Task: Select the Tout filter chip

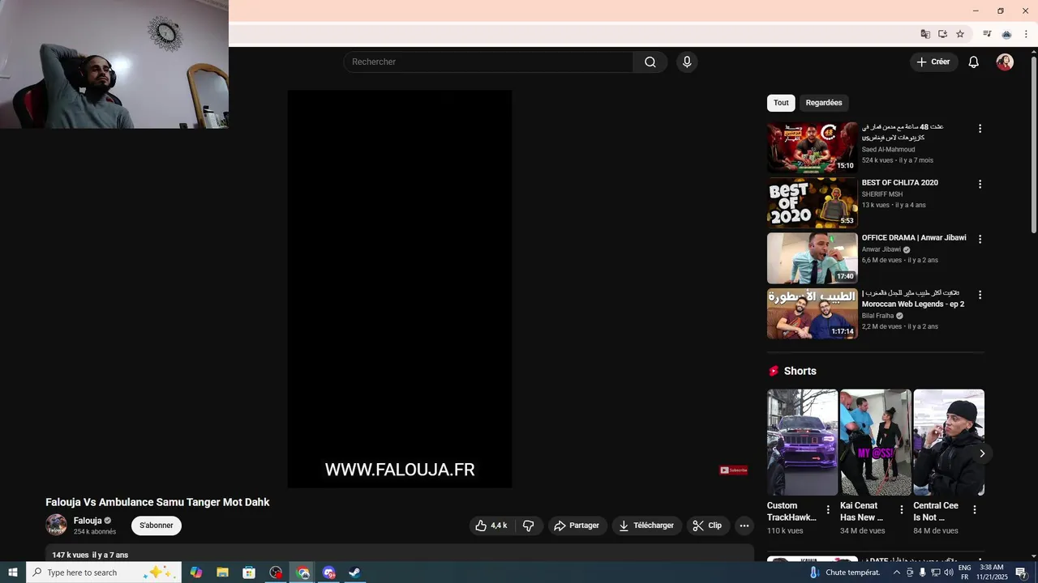Action: [781, 103]
